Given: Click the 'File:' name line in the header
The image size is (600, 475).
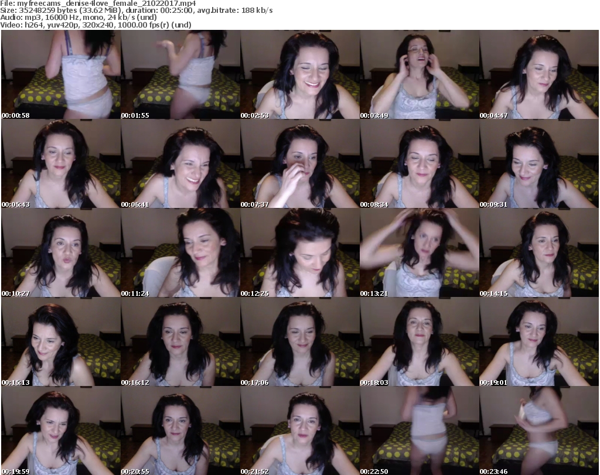Looking at the screenshot, I should [98, 4].
